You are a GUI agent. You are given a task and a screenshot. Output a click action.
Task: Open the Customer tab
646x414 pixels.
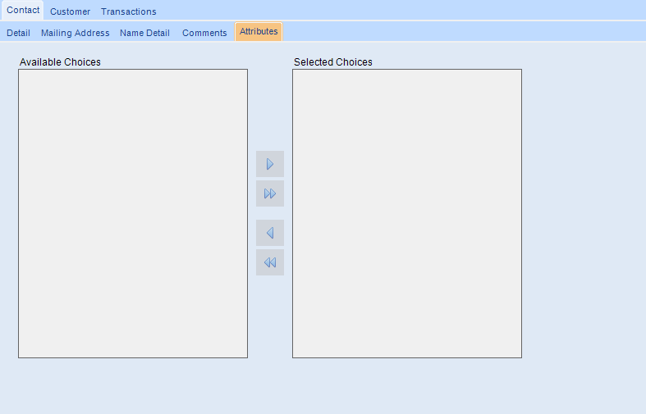coord(70,11)
